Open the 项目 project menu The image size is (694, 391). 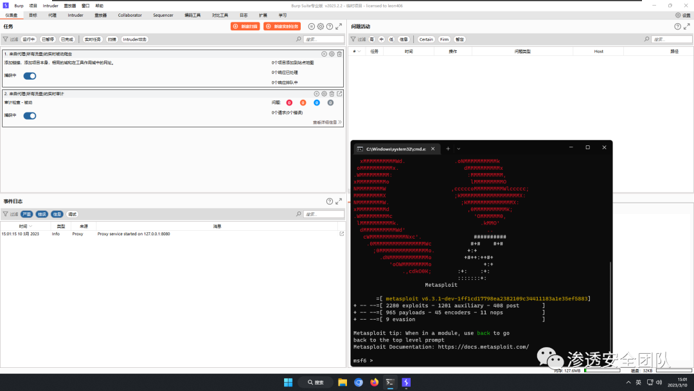[x=33, y=6]
